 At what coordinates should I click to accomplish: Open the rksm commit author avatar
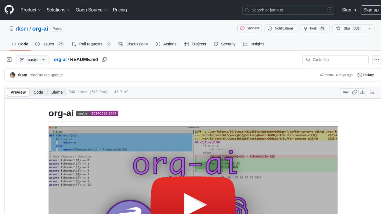tap(13, 75)
